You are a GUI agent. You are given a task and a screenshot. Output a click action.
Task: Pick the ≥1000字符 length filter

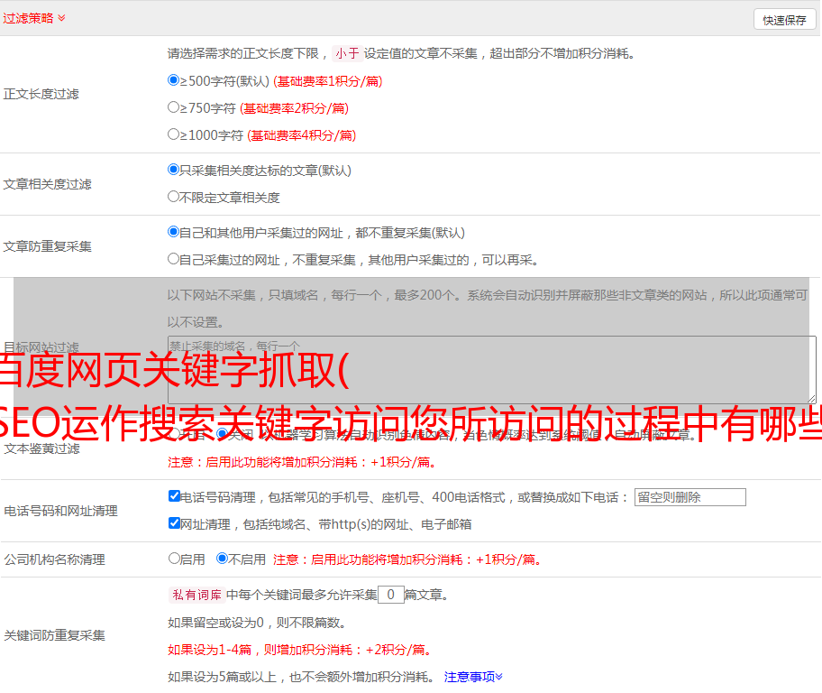point(174,134)
